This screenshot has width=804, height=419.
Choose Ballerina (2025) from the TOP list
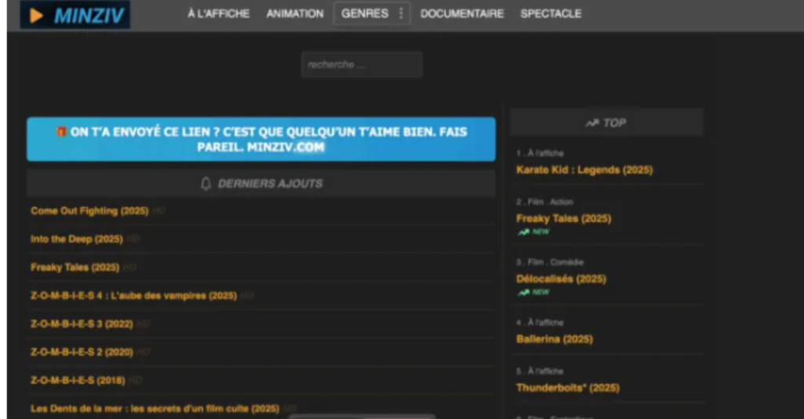click(554, 340)
